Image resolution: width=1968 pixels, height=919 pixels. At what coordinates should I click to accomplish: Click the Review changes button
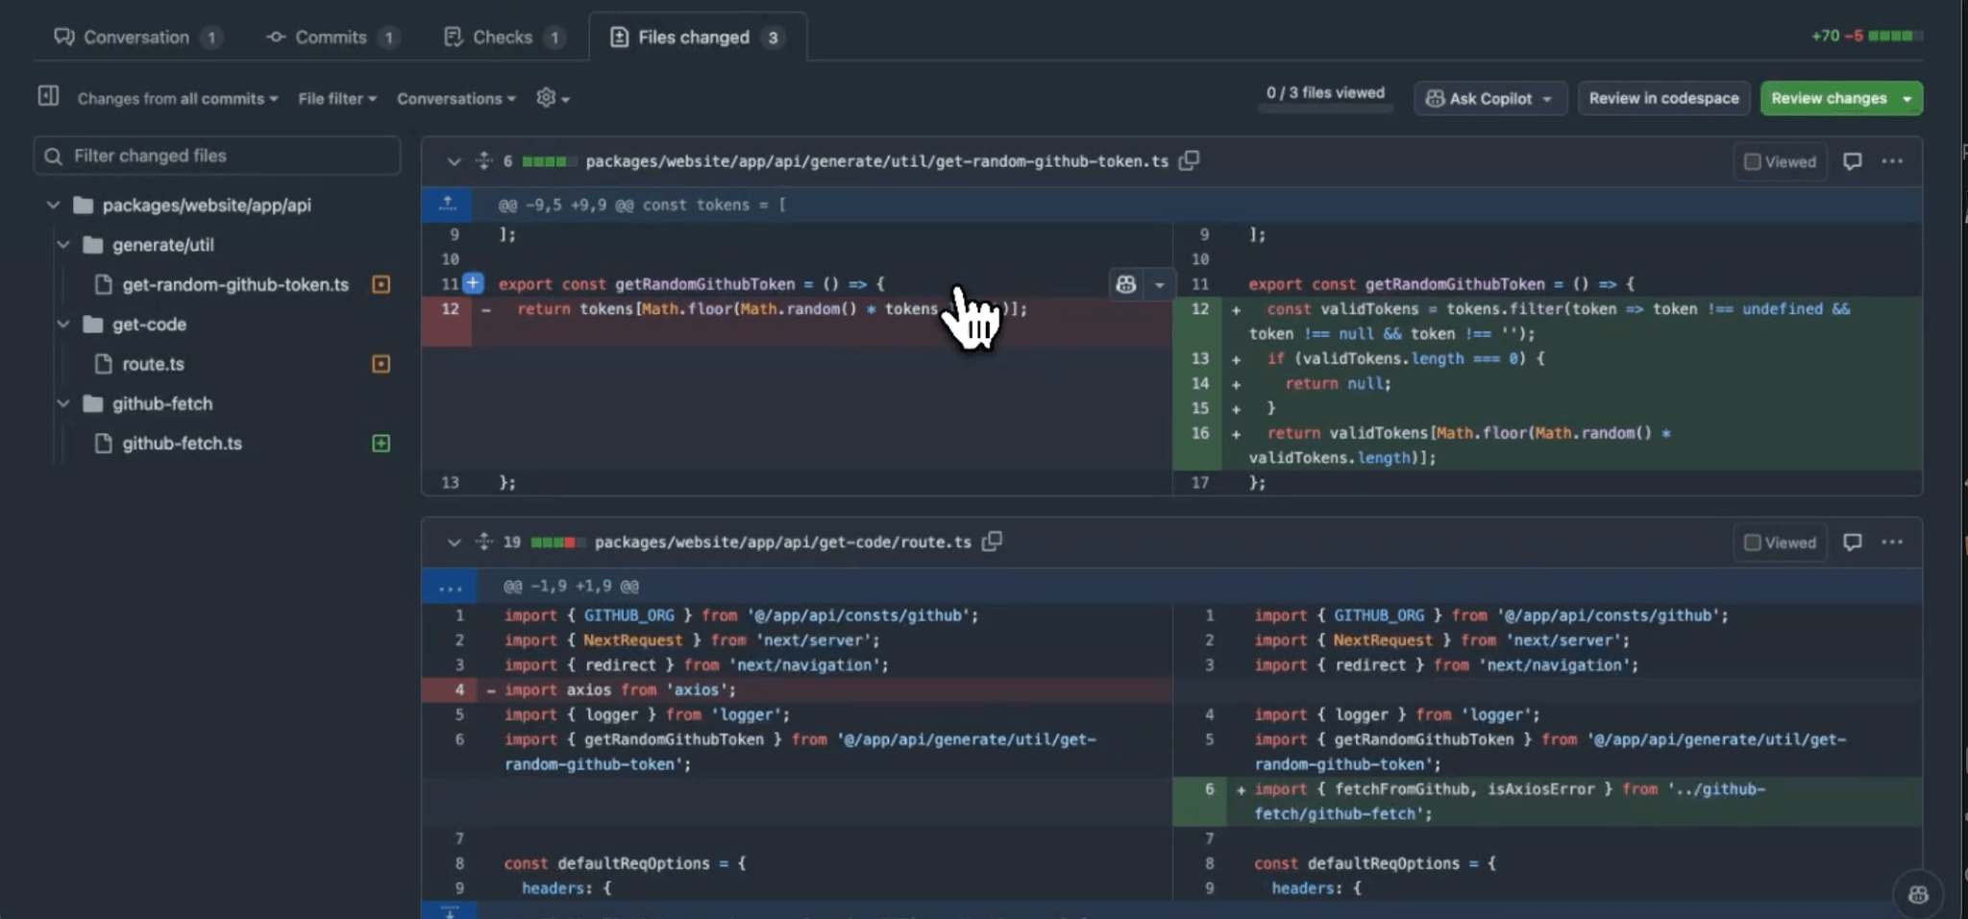tap(1833, 97)
